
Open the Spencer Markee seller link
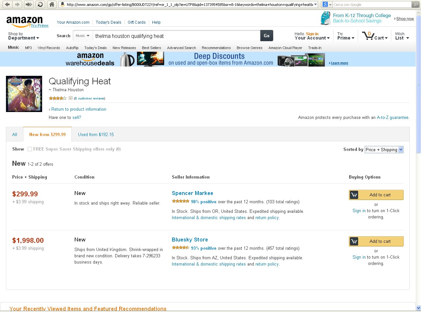(x=192, y=193)
